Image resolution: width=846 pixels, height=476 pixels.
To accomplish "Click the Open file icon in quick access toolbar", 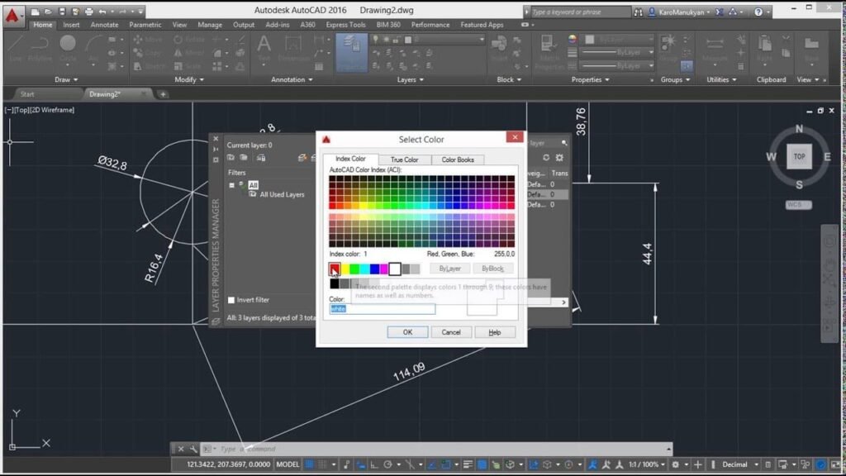I will point(48,12).
